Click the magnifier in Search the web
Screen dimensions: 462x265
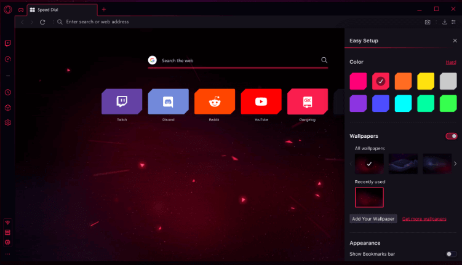[324, 60]
